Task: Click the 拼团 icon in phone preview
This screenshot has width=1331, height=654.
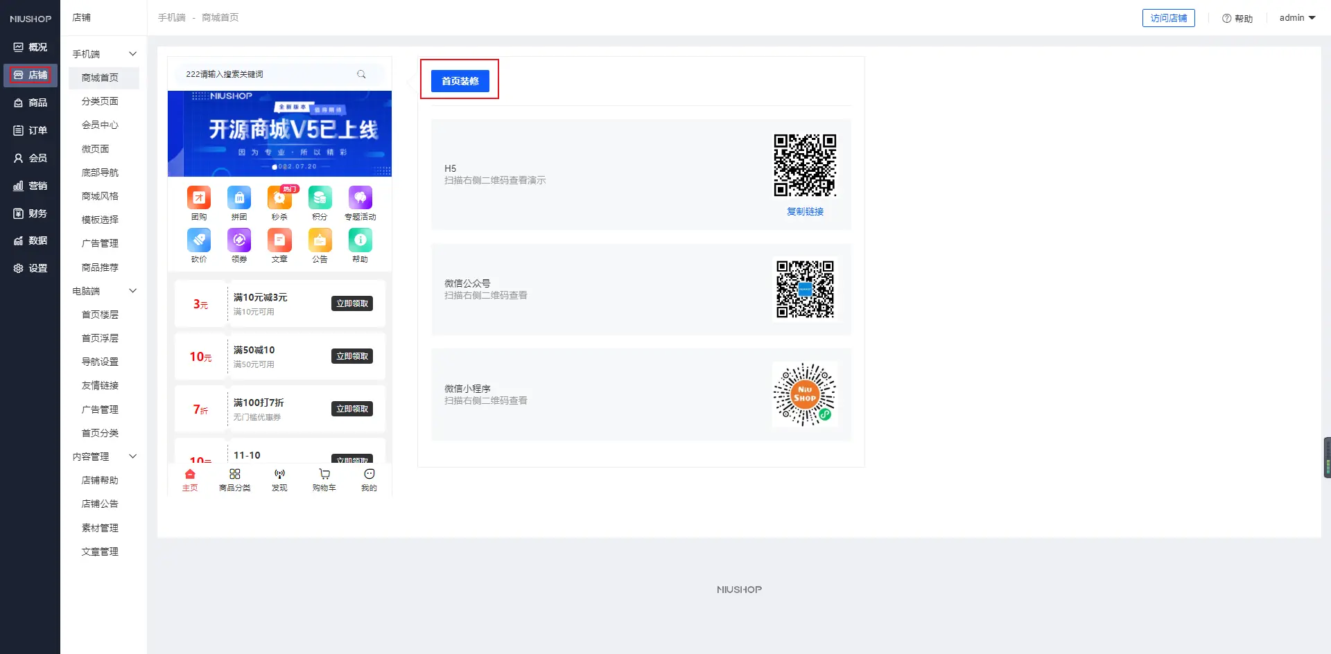Action: [239, 198]
